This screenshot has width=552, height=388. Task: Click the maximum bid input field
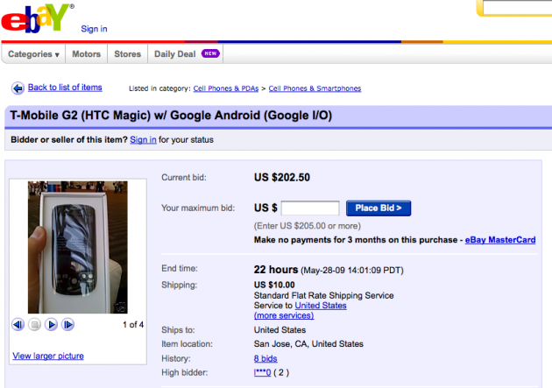(x=310, y=208)
